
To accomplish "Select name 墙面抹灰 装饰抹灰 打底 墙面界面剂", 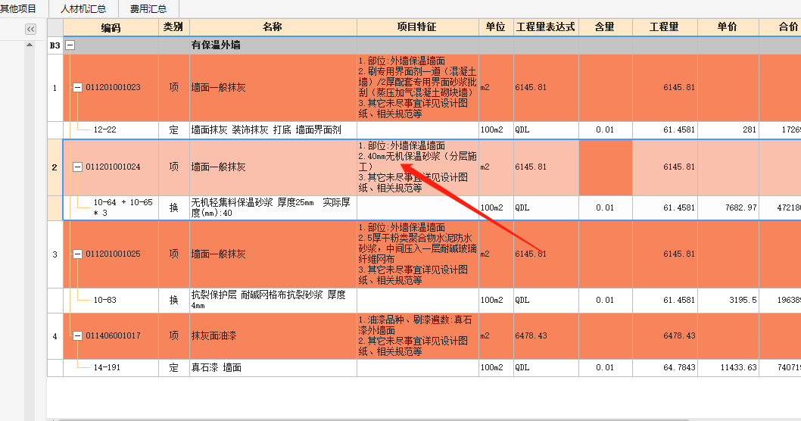I will point(266,129).
